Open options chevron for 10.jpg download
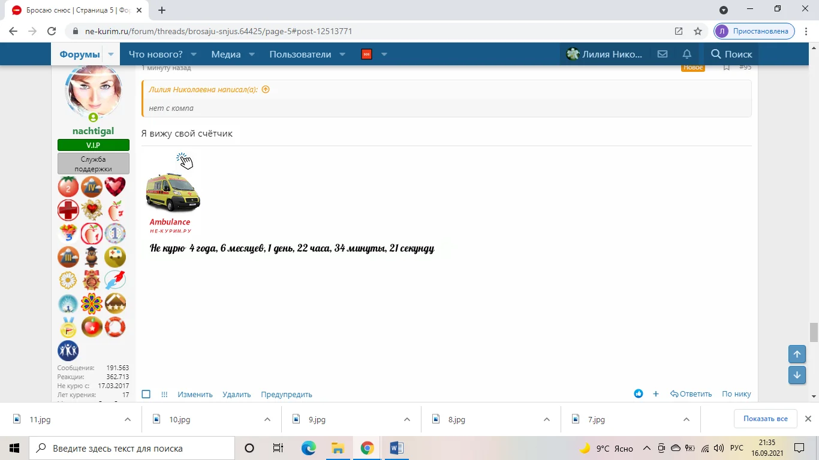 267,419
